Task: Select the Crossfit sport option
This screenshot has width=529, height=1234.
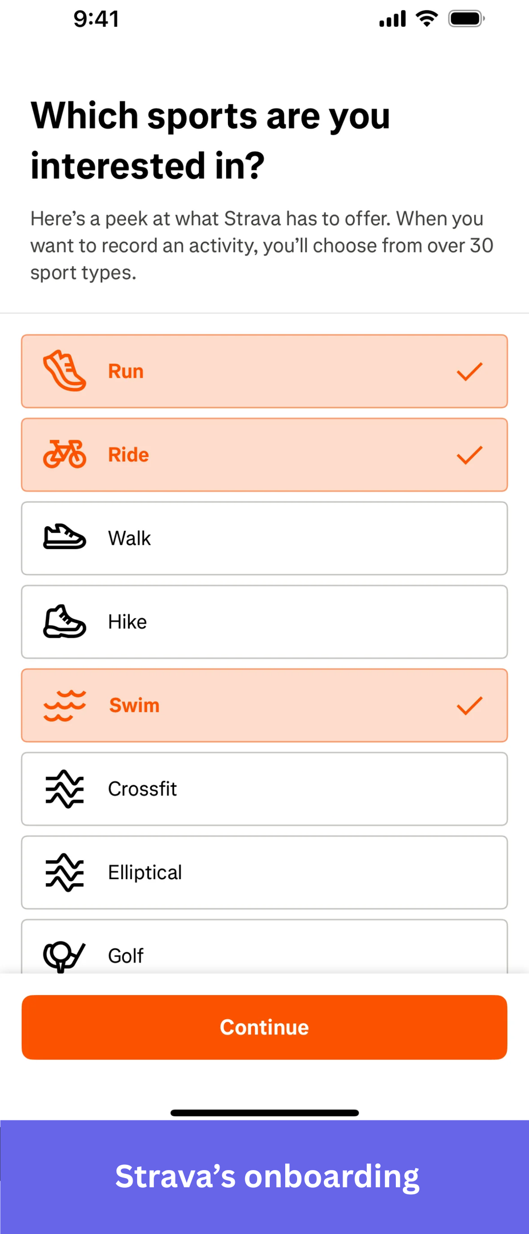Action: (264, 789)
